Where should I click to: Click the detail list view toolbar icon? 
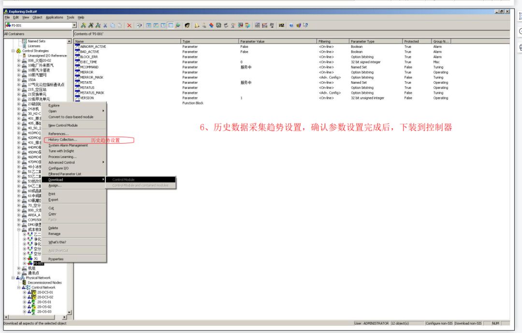pyautogui.click(x=170, y=25)
